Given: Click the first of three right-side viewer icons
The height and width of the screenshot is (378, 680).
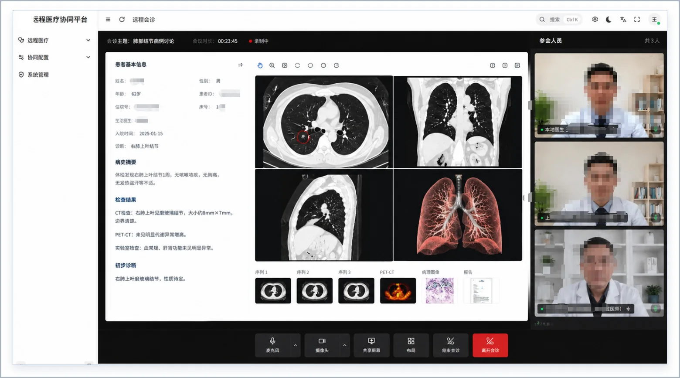Looking at the screenshot, I should click(493, 65).
